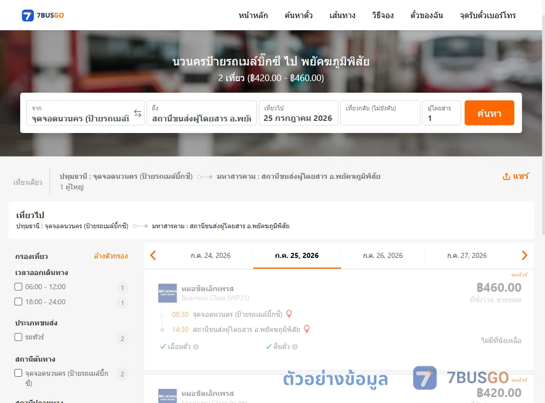
Task: Tick the จุดจอดนวนคร origin station checkbox
Action: coord(19,373)
